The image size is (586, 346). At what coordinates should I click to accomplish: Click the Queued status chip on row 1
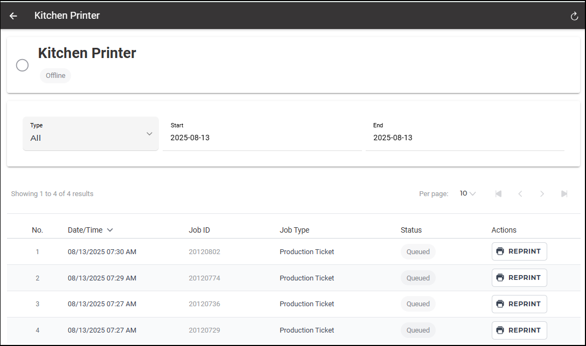click(x=418, y=251)
